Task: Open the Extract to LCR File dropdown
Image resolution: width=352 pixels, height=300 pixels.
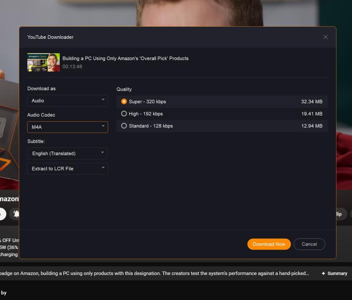Action: tap(68, 169)
